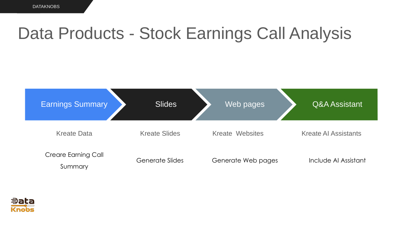Click the Generate Web pages text
The height and width of the screenshot is (227, 403).
point(245,161)
